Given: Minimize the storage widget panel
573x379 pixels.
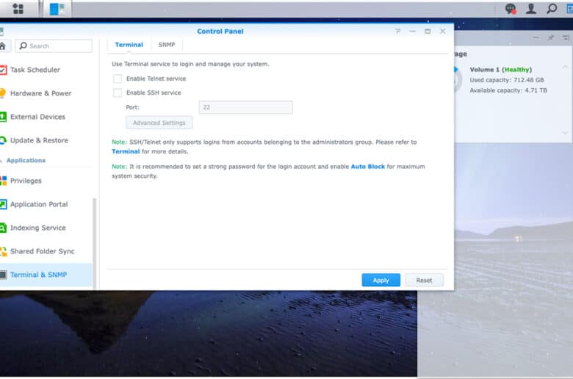Looking at the screenshot, I should [x=536, y=37].
